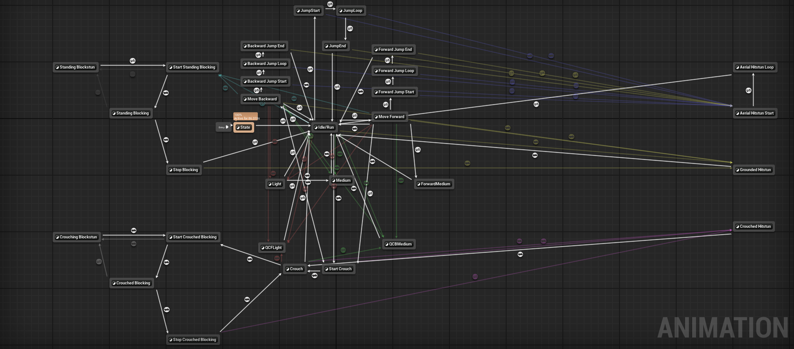Image resolution: width=794 pixels, height=349 pixels.
Task: Select the Crouch state node
Action: pyautogui.click(x=294, y=269)
